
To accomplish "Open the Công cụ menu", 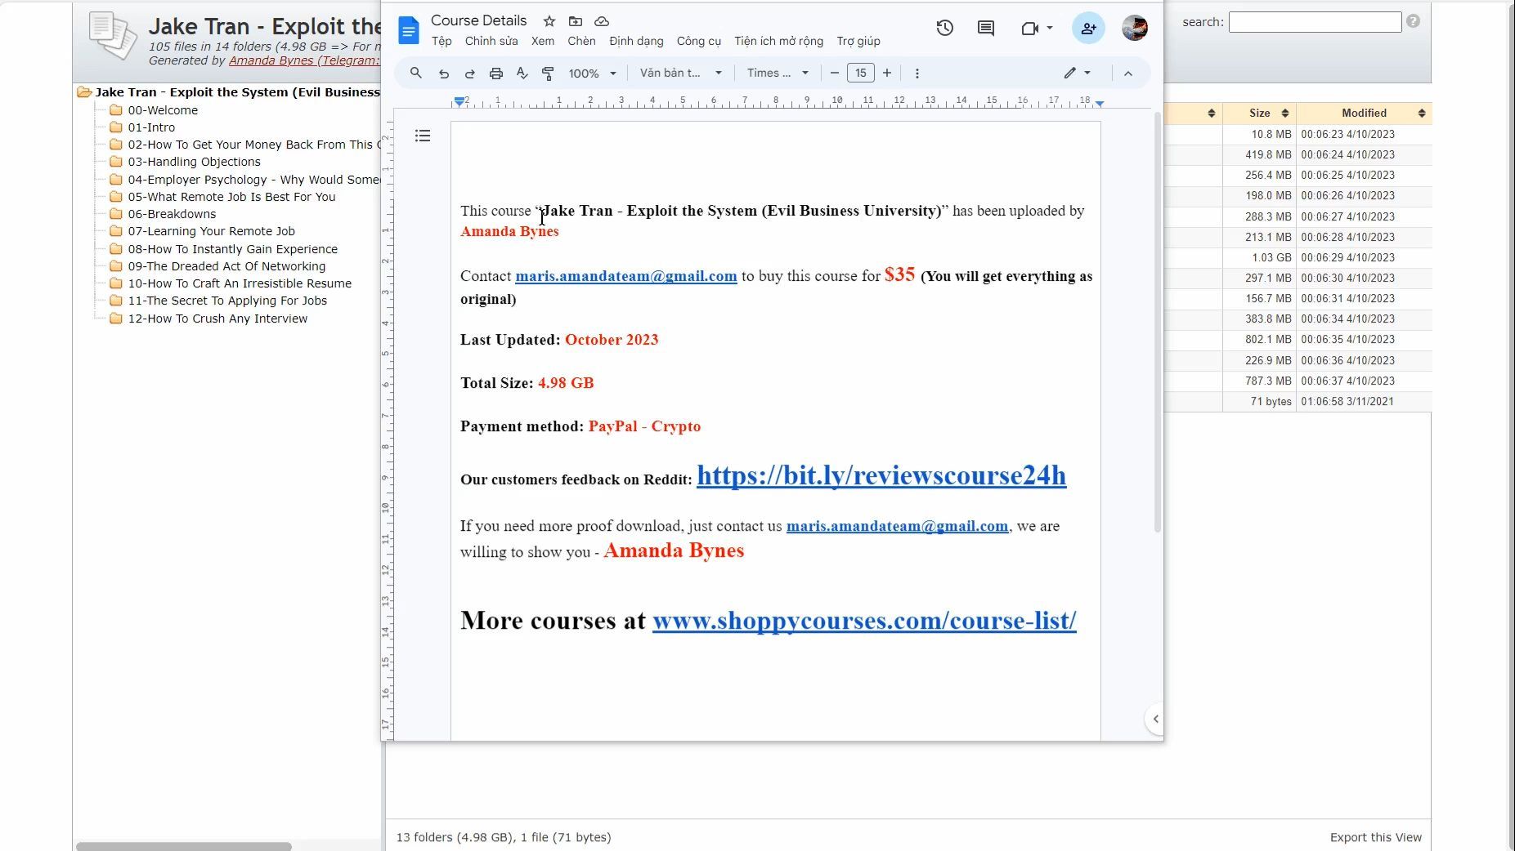I will tap(699, 41).
